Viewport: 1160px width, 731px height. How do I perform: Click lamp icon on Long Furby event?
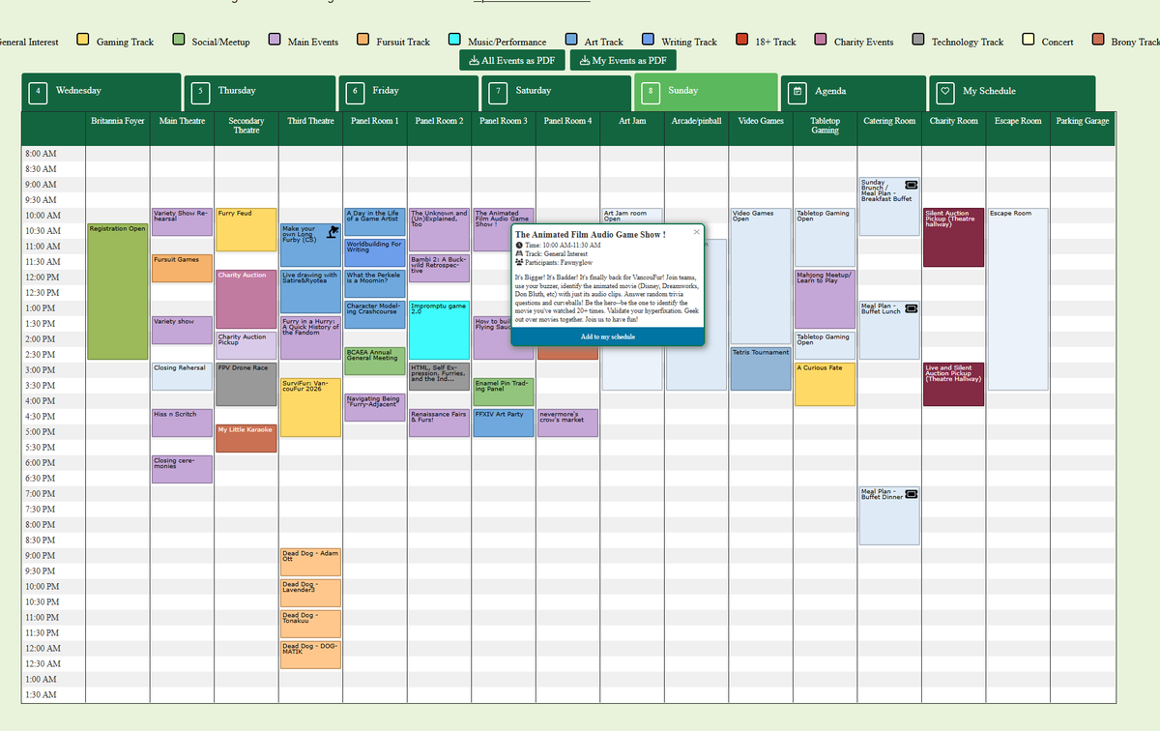pos(332,231)
